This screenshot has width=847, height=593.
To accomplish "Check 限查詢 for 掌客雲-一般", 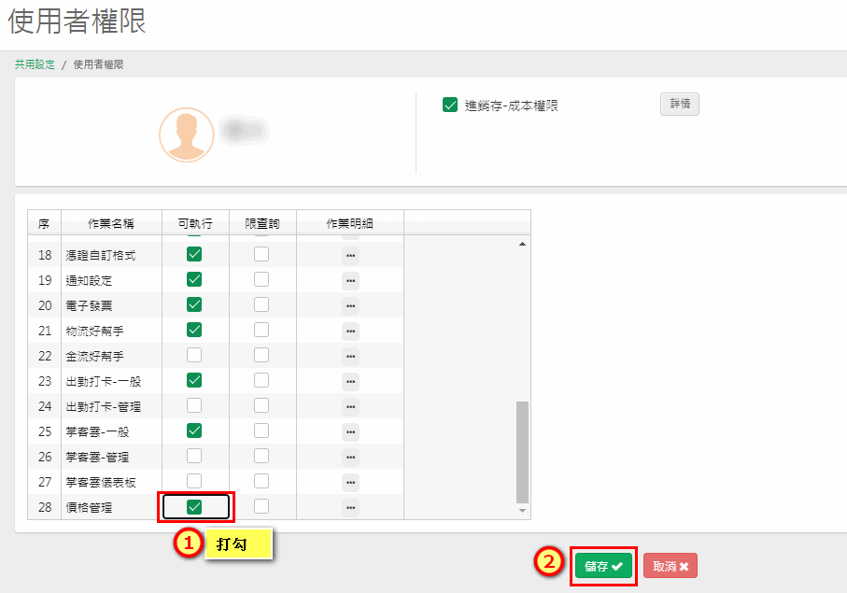I will point(261,431).
